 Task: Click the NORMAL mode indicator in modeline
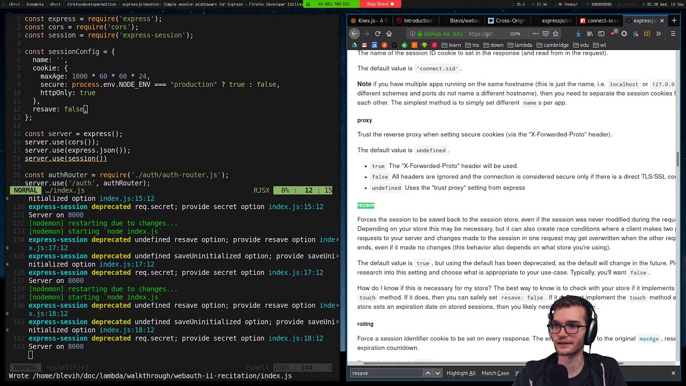tap(26, 190)
